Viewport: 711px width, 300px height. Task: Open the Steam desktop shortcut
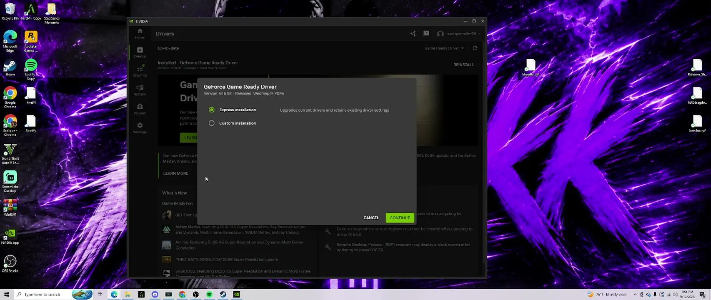point(10,68)
